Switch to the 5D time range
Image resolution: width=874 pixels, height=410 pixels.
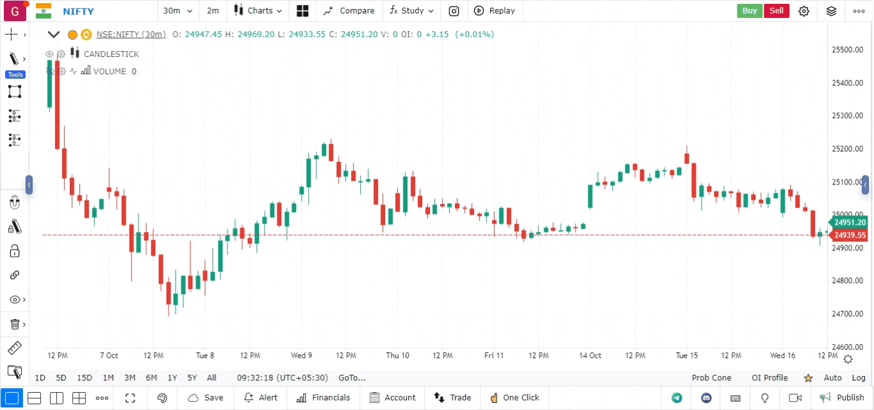(61, 378)
